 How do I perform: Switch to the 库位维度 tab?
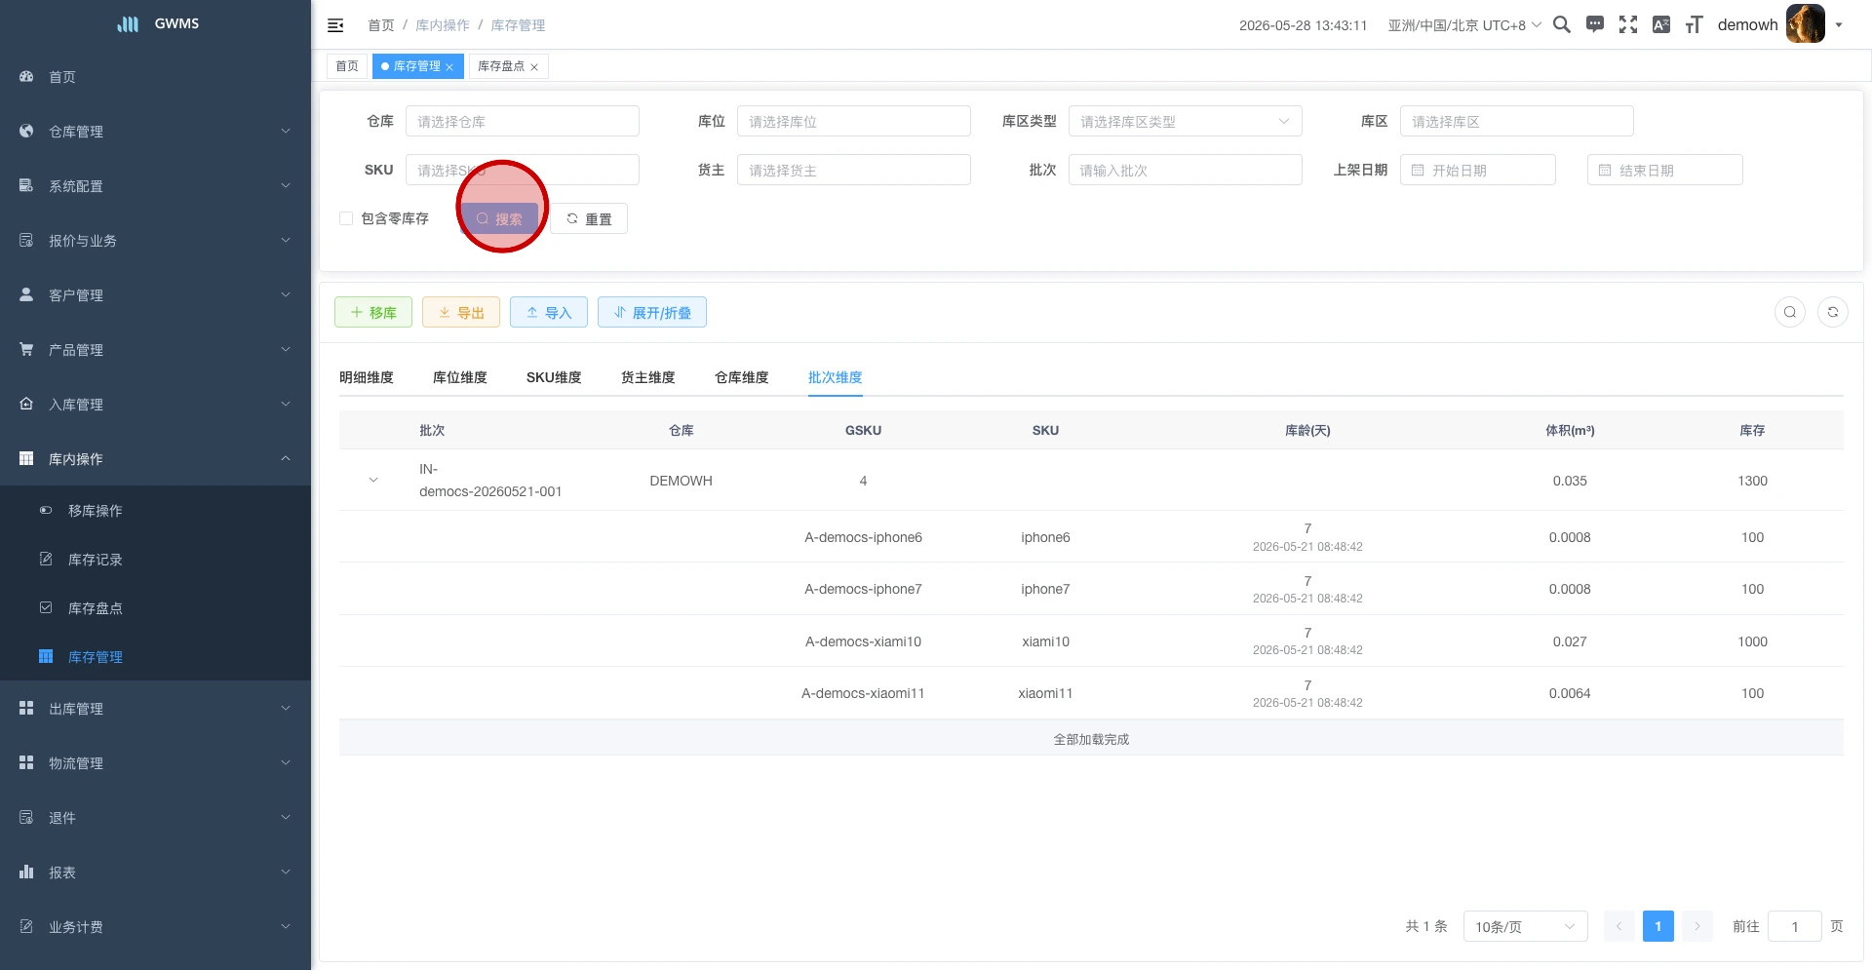coord(459,377)
